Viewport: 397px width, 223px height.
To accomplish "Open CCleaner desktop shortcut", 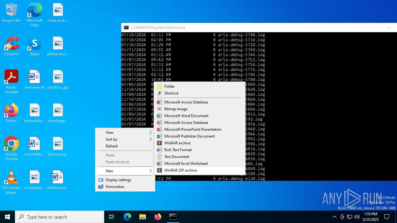I will click(11, 46).
